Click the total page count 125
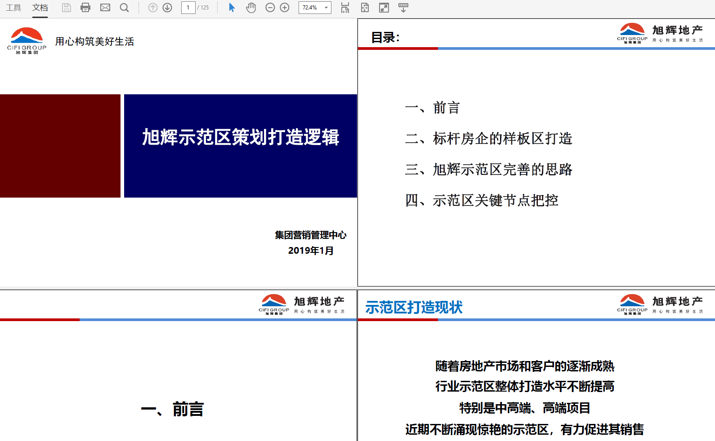This screenshot has width=715, height=441. [205, 8]
